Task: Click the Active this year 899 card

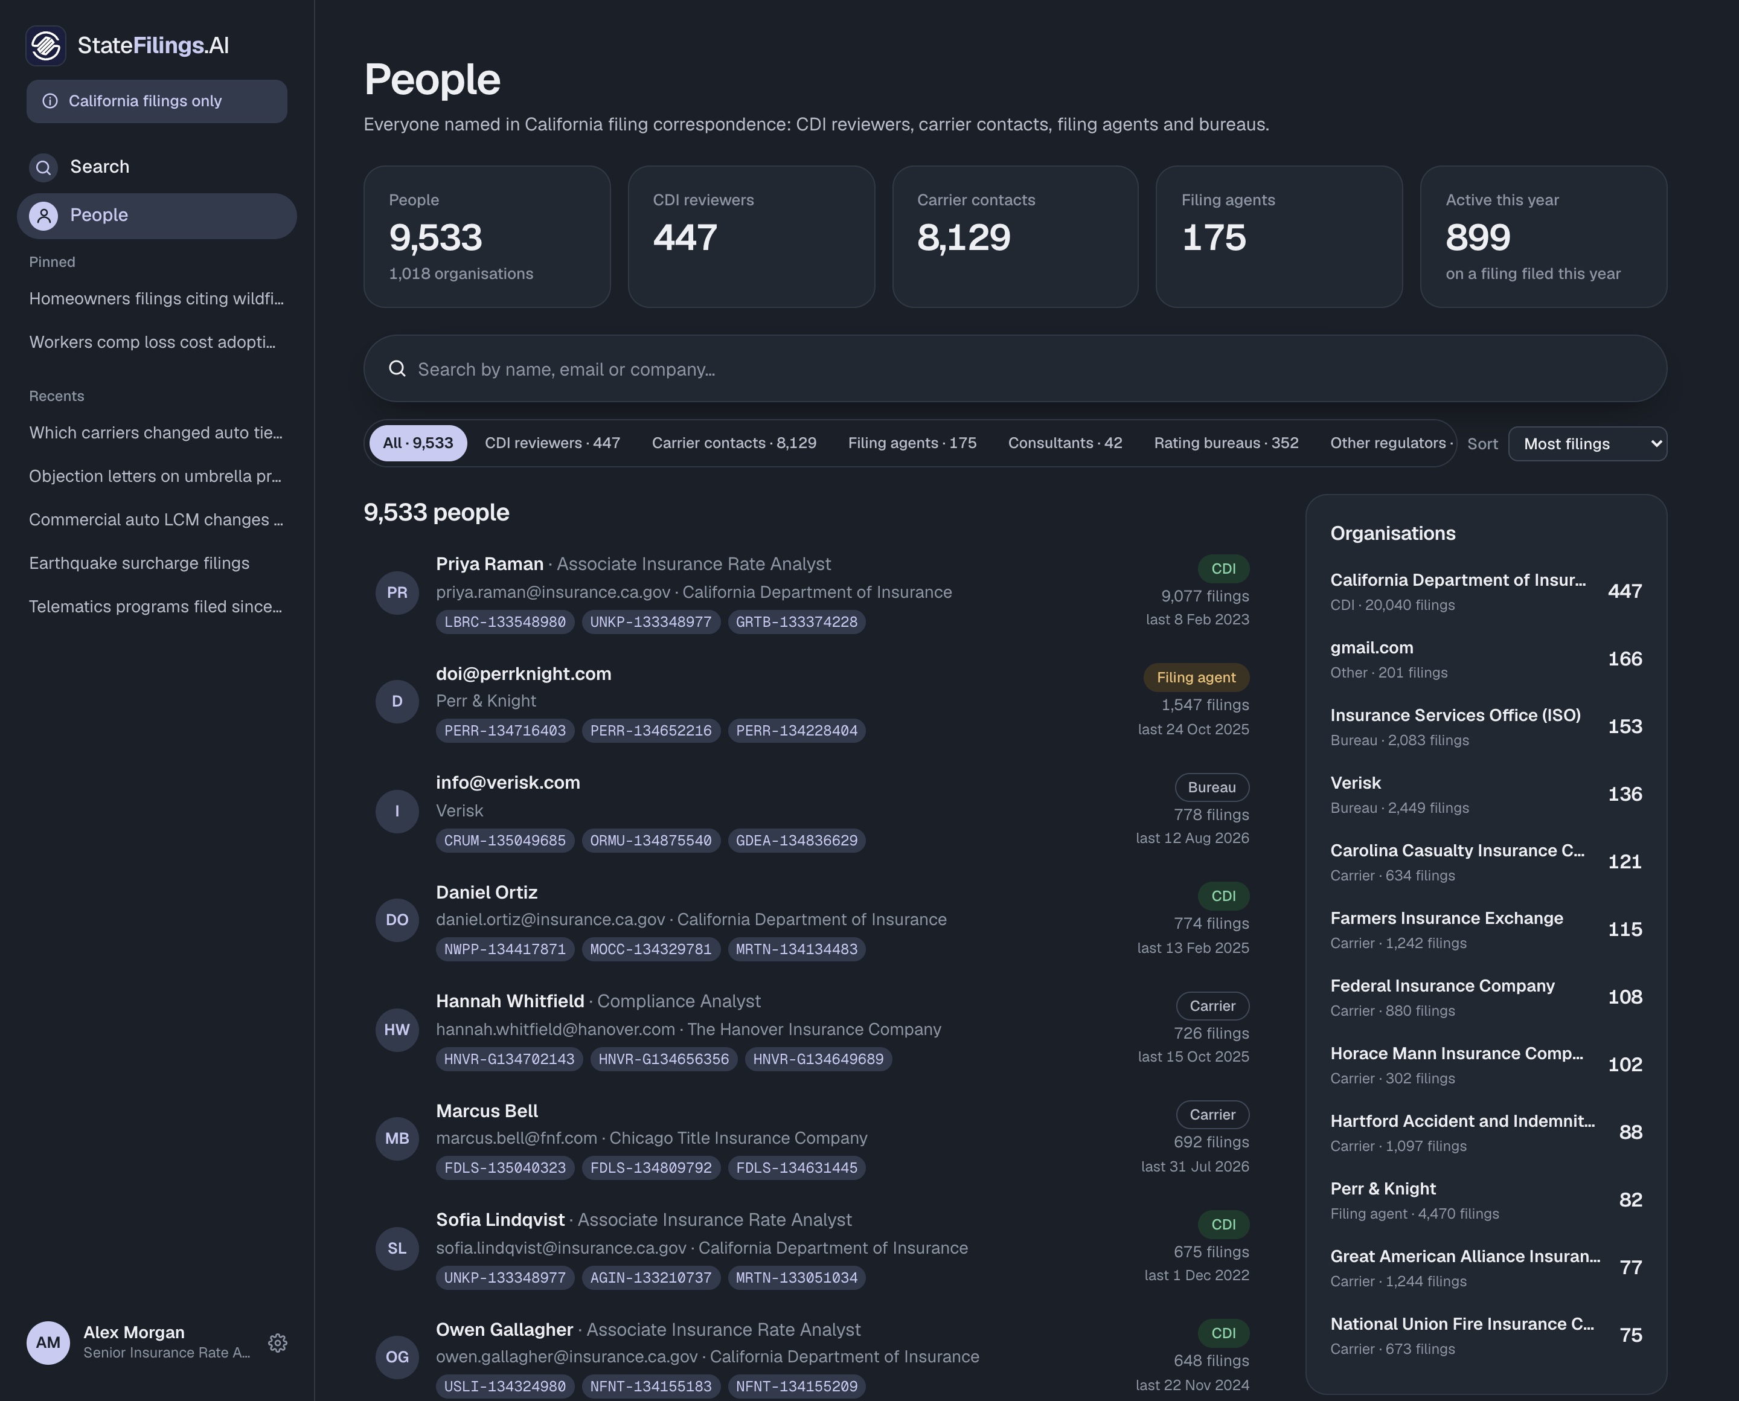Action: (1543, 237)
